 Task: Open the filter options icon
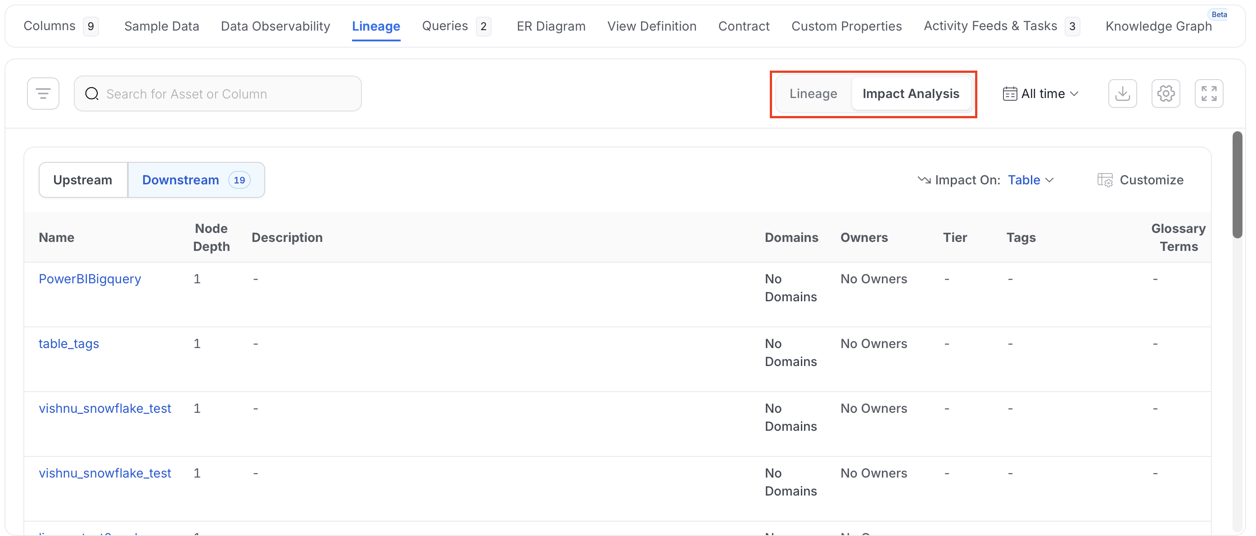pos(43,94)
